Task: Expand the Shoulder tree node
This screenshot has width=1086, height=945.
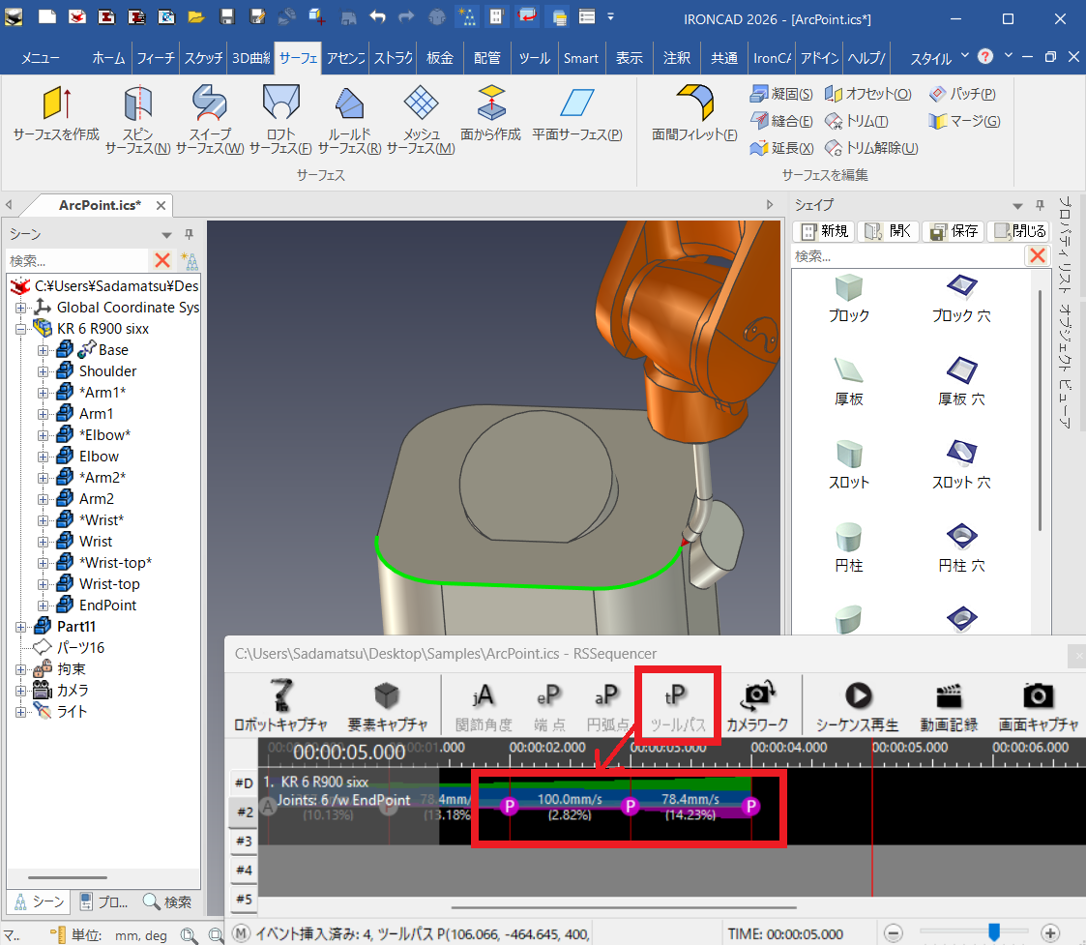Action: pyautogui.click(x=43, y=371)
